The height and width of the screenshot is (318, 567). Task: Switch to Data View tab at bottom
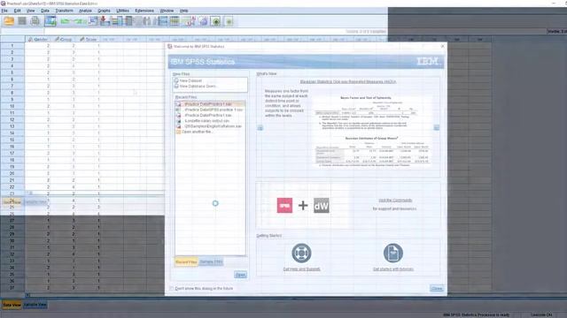pos(12,305)
